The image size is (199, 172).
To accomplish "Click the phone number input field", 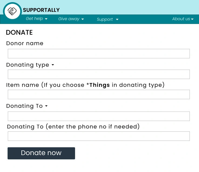I will tap(99, 136).
